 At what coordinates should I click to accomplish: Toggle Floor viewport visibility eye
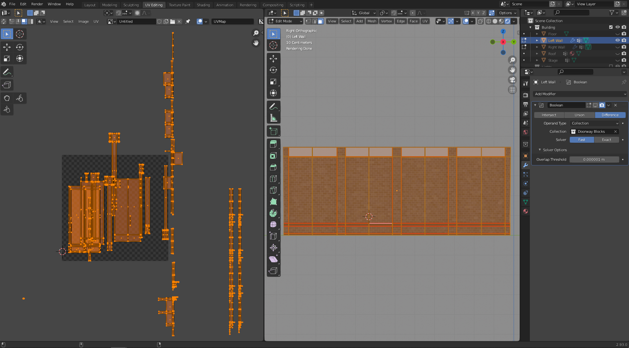click(618, 34)
